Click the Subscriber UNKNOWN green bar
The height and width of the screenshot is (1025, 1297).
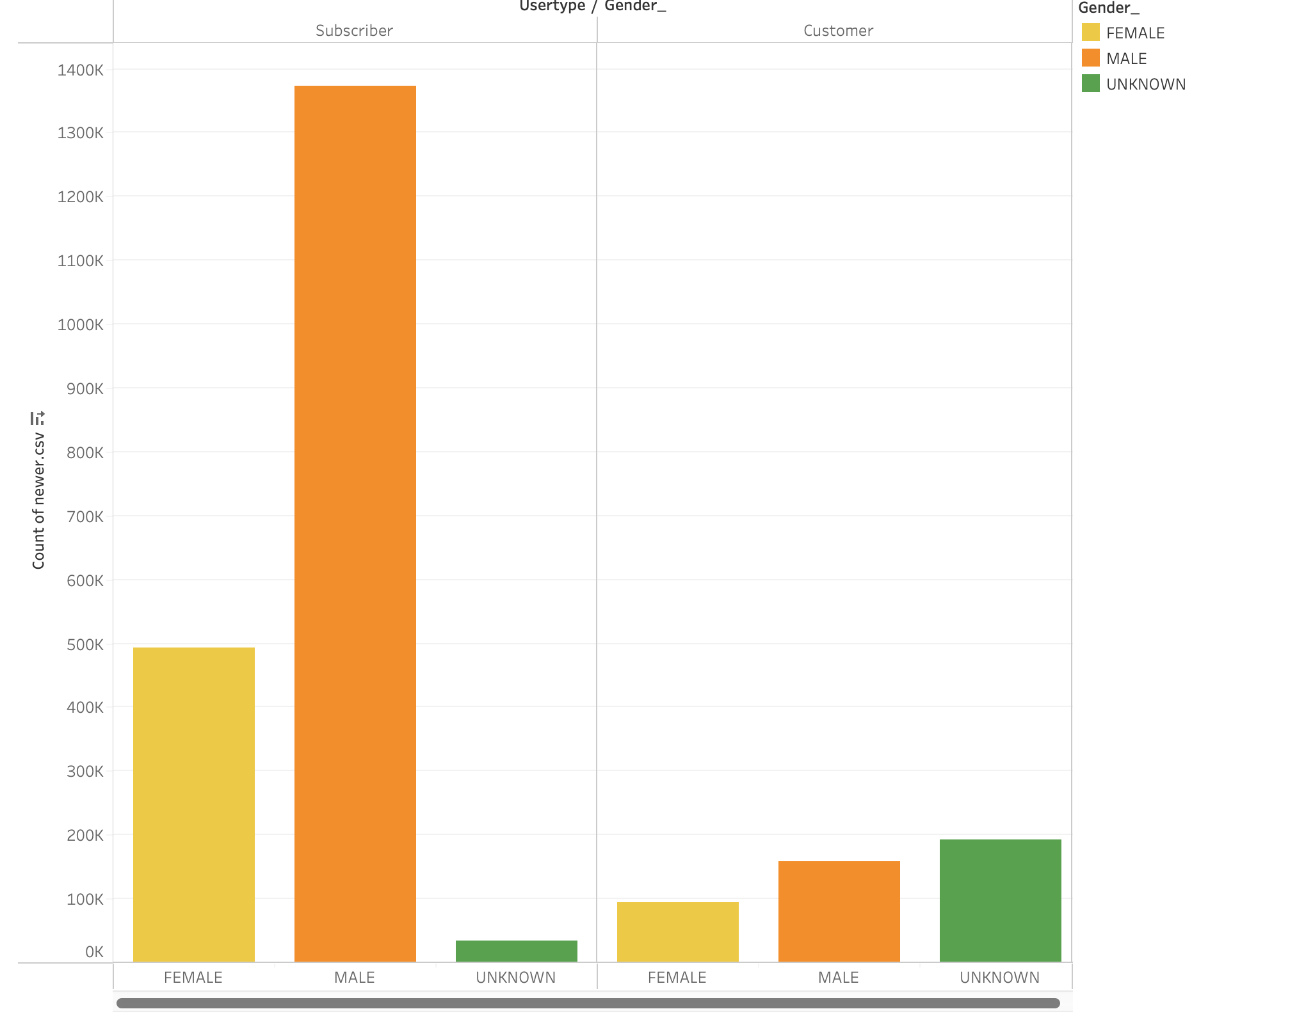click(x=516, y=951)
